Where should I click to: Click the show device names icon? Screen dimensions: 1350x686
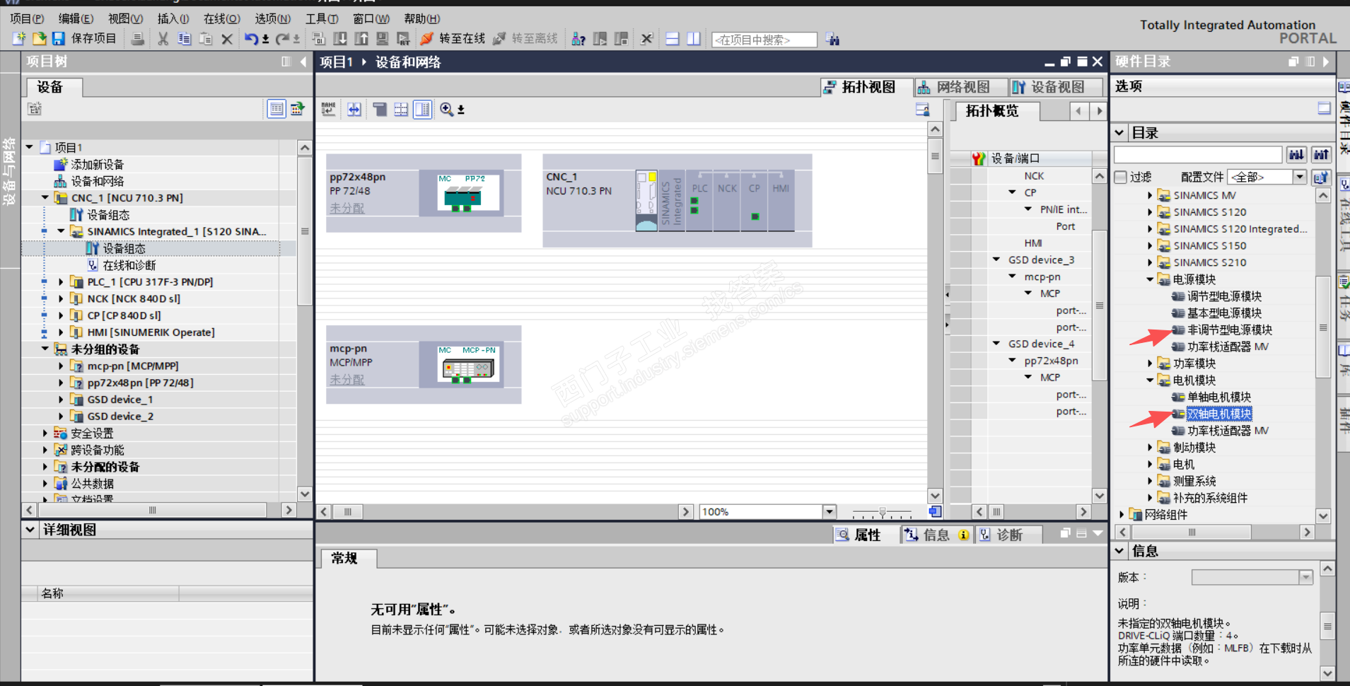328,109
